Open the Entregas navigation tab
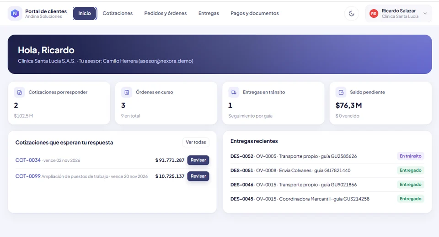Screen dimensions: 439x237 point(209,13)
